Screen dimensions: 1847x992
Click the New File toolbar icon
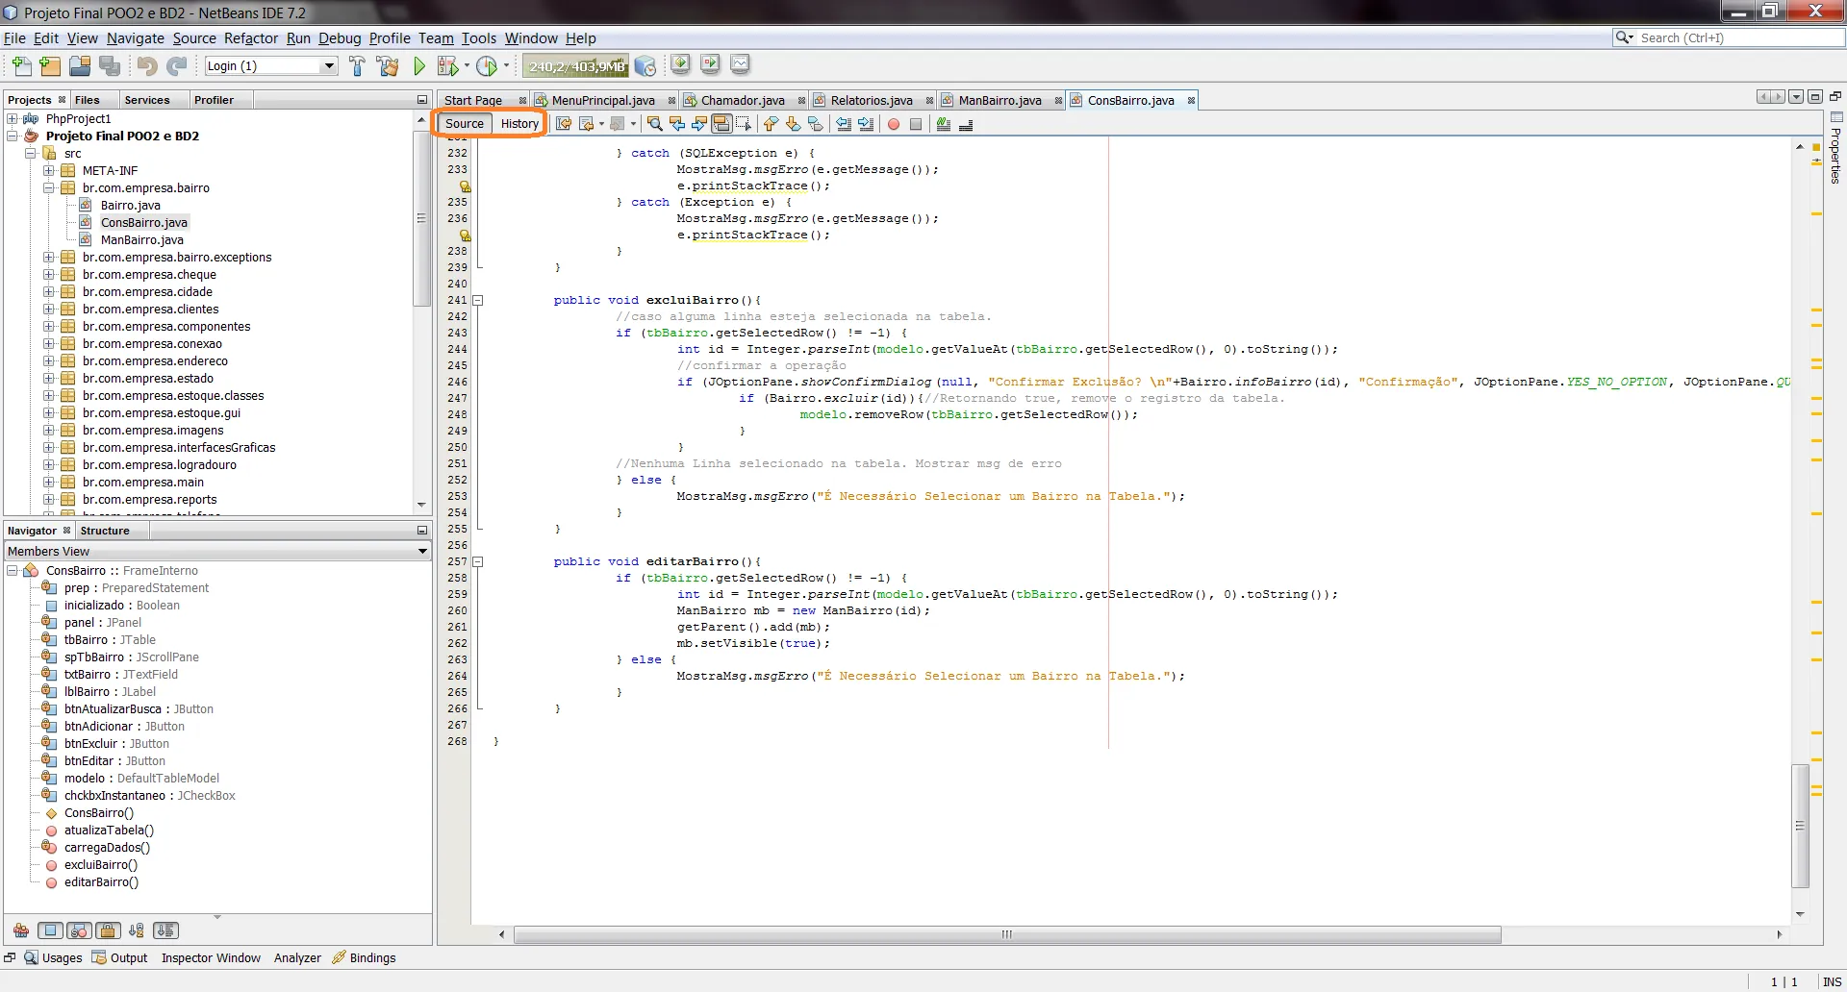pos(21,66)
